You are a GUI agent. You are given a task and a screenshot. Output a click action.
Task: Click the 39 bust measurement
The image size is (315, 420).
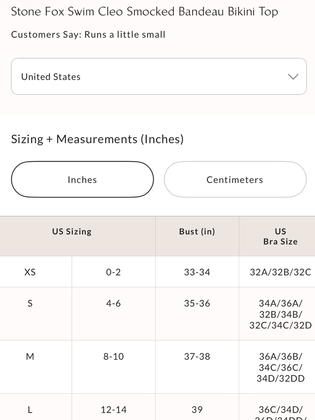click(x=197, y=410)
